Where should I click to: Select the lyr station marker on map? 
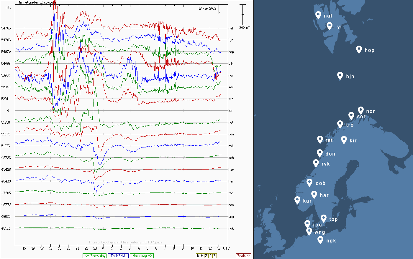(x=330, y=26)
